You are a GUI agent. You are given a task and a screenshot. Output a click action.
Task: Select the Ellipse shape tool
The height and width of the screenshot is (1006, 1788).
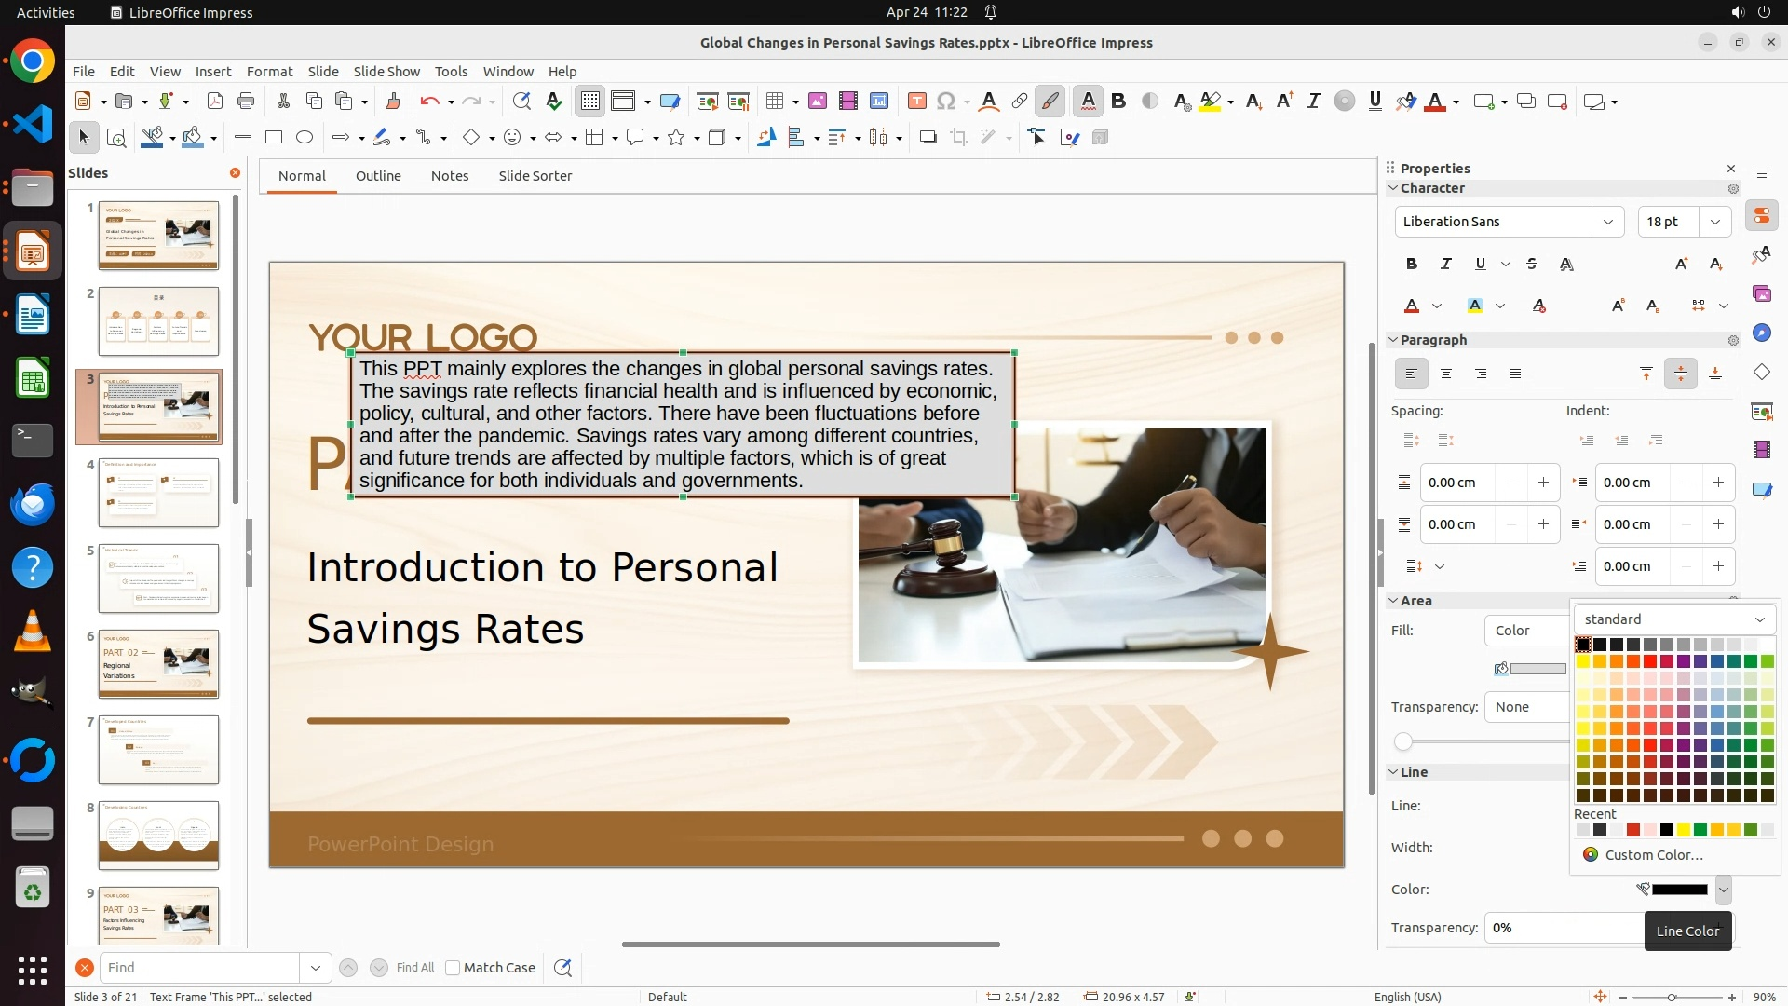[x=305, y=138]
